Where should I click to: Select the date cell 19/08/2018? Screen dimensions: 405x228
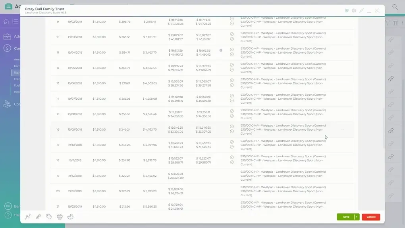click(75, 114)
